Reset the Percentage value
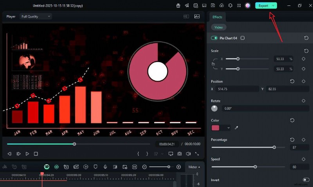 coord(292,140)
